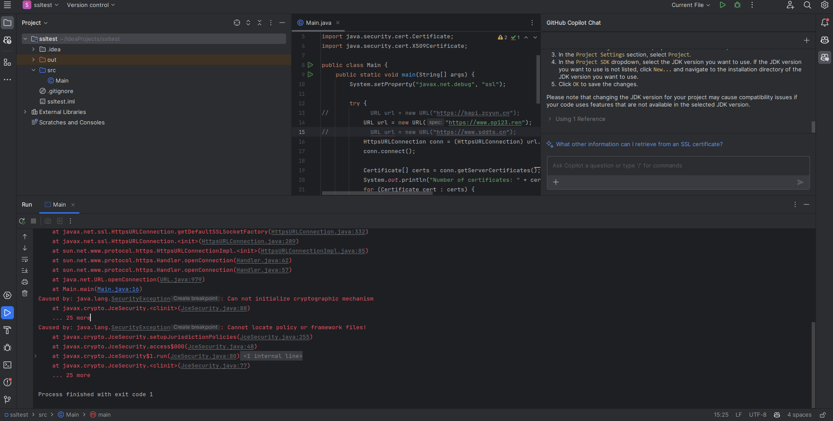Open IDE settings gear
Screen dimensions: 833x421
825,5
